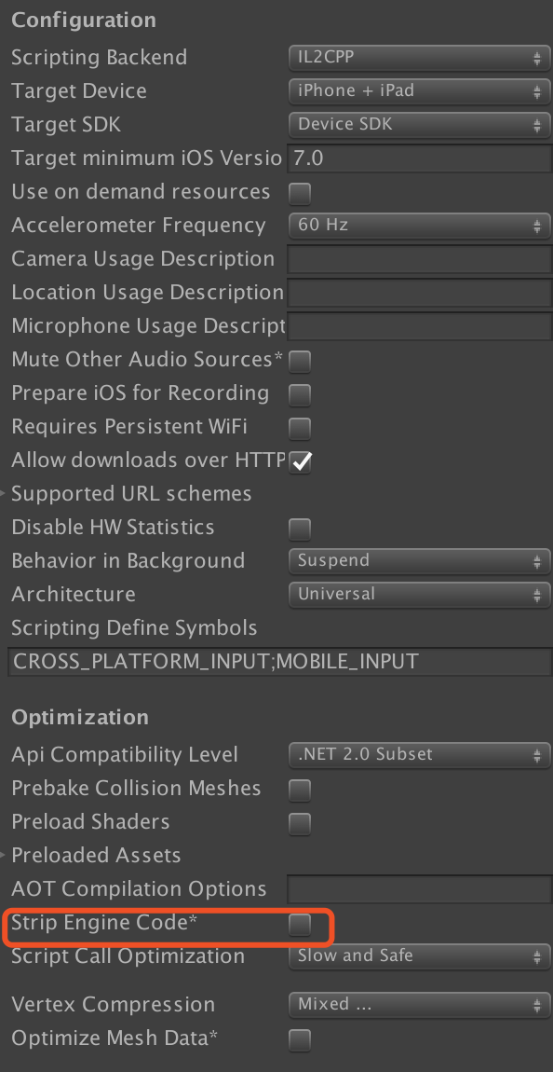Enable Prepare iOS for Recording checkbox

300,394
